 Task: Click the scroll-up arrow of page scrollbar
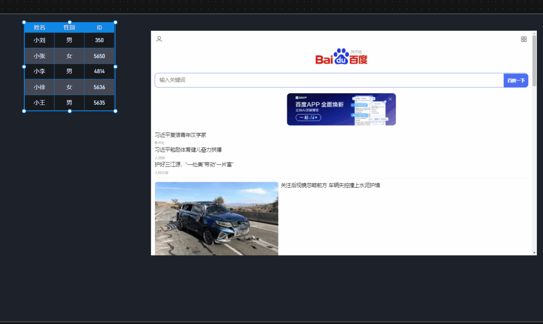(534, 33)
